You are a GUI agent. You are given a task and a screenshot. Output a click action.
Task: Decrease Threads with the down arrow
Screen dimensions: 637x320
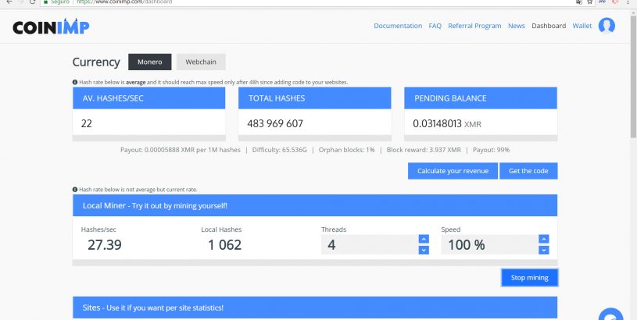pyautogui.click(x=424, y=250)
